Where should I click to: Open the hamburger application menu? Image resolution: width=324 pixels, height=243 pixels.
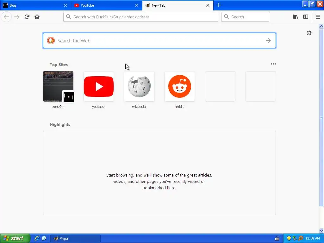click(318, 17)
